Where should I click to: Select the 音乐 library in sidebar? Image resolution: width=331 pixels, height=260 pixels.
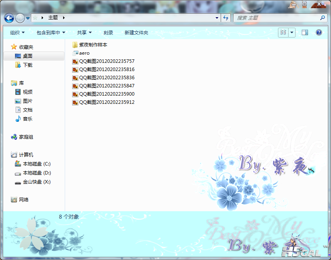27,119
